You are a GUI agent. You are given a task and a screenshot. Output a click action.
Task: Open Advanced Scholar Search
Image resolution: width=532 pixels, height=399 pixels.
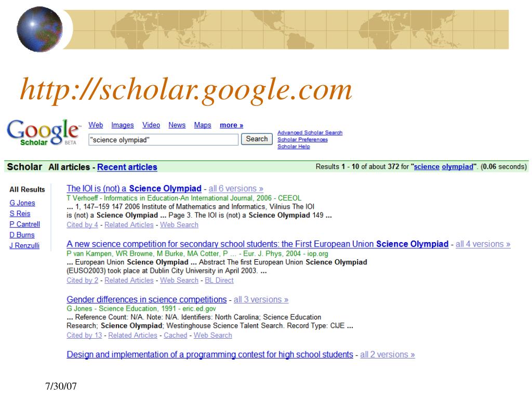310,133
